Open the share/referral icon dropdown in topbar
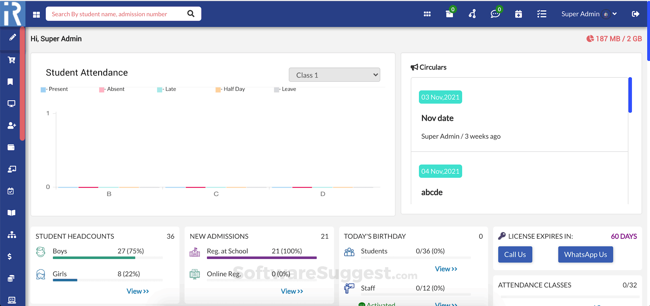 click(x=472, y=14)
